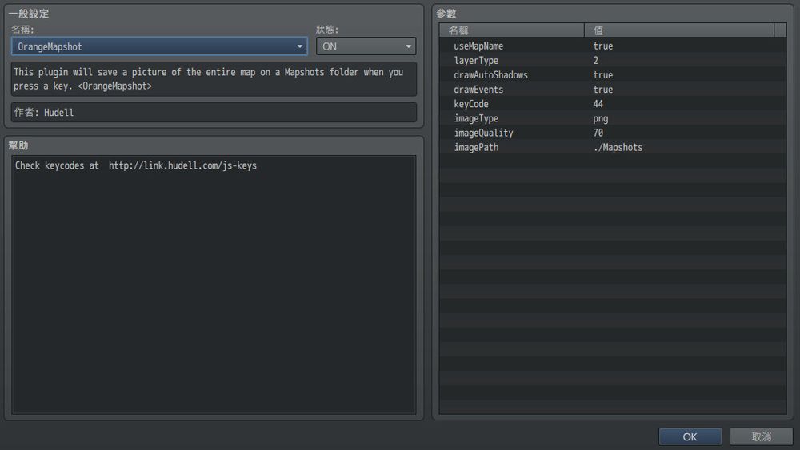Click the 名稱 column header in parameters
The image size is (800, 450).
coord(512,30)
